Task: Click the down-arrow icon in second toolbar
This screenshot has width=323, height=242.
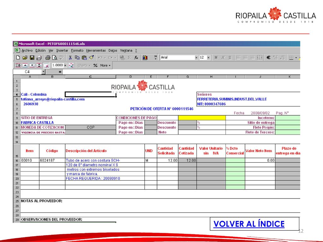Action: pos(32,66)
